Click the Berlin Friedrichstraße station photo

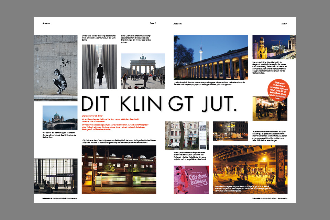(x=55, y=176)
